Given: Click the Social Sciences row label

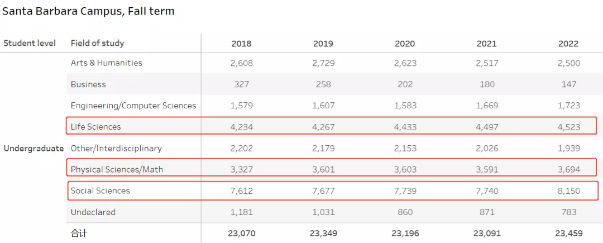Looking at the screenshot, I should [x=100, y=190].
